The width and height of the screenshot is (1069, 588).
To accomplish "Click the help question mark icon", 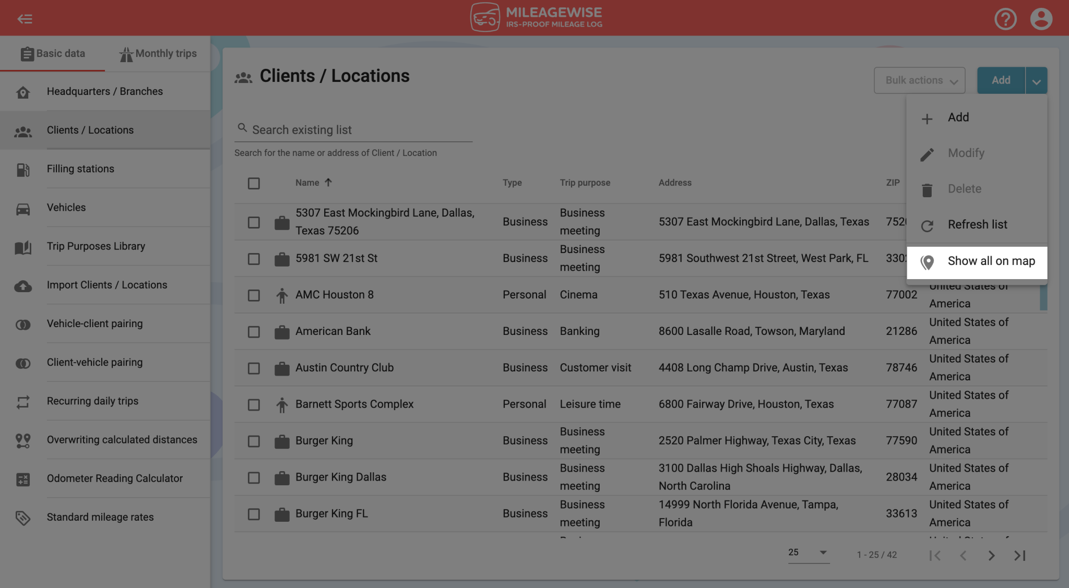I will point(1005,18).
